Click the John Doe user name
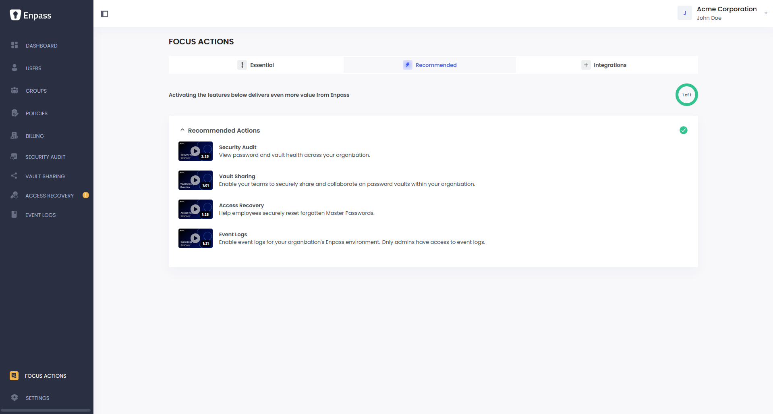 click(709, 18)
